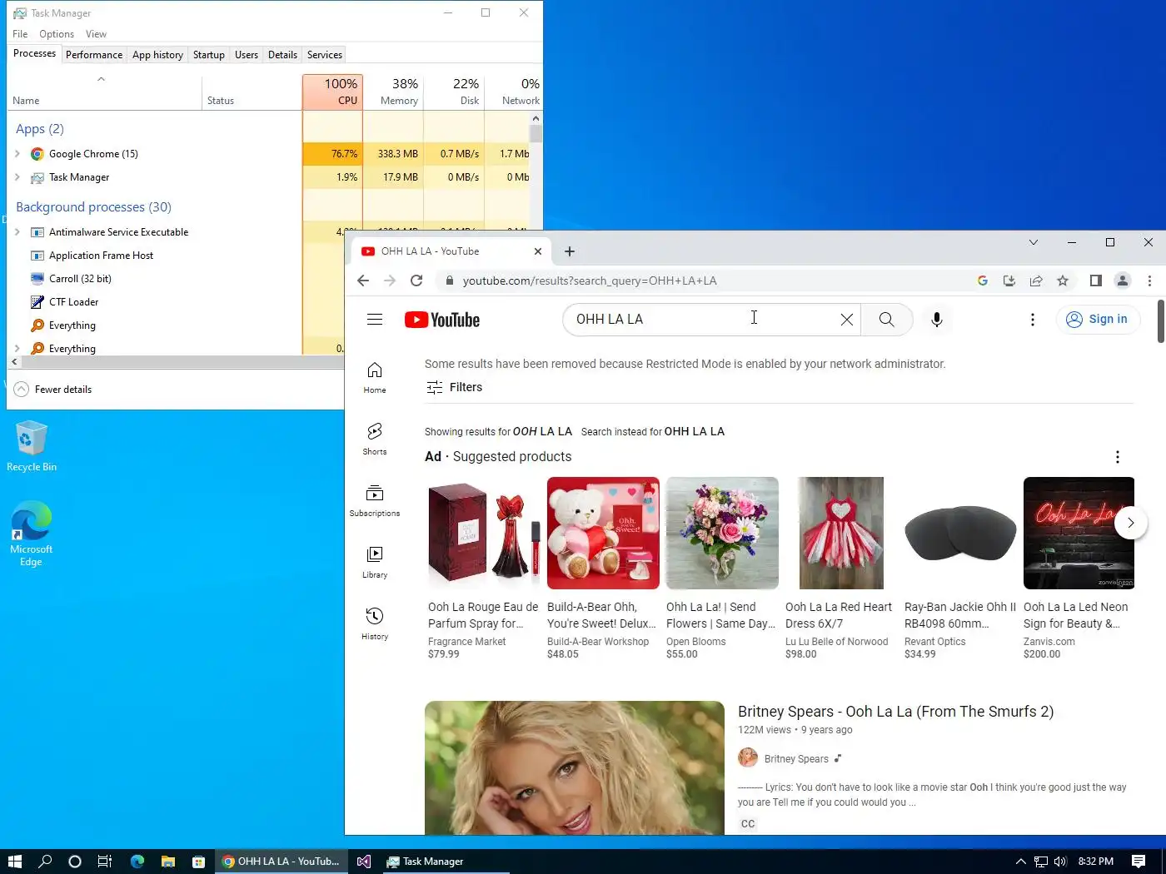Image resolution: width=1166 pixels, height=874 pixels.
Task: Open Task View on taskbar
Action: [x=105, y=862]
